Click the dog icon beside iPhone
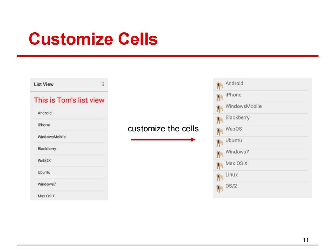335x251 pixels. click(x=219, y=97)
